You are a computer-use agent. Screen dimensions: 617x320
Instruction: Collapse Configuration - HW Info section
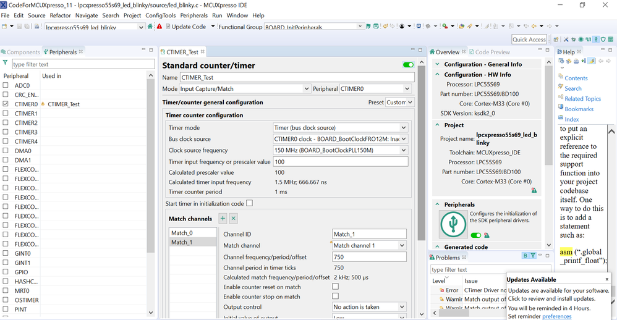[x=437, y=74]
